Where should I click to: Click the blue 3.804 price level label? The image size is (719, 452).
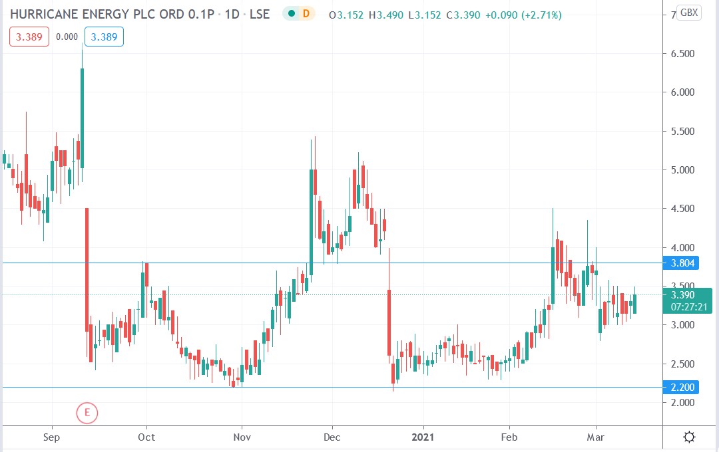coord(684,263)
